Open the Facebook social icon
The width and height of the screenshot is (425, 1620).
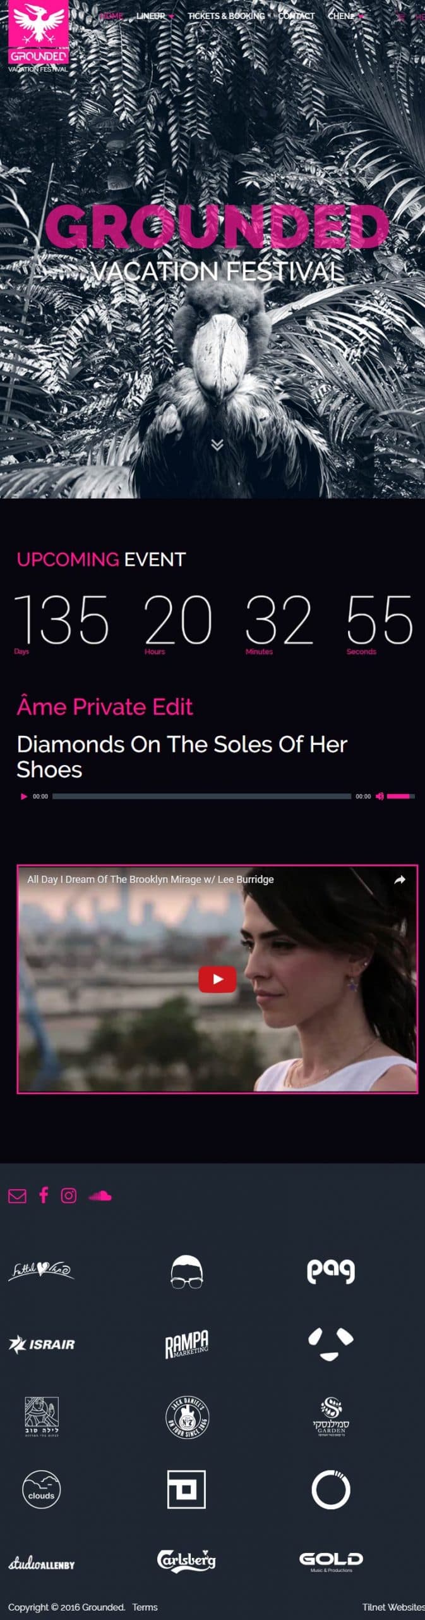tap(44, 1195)
